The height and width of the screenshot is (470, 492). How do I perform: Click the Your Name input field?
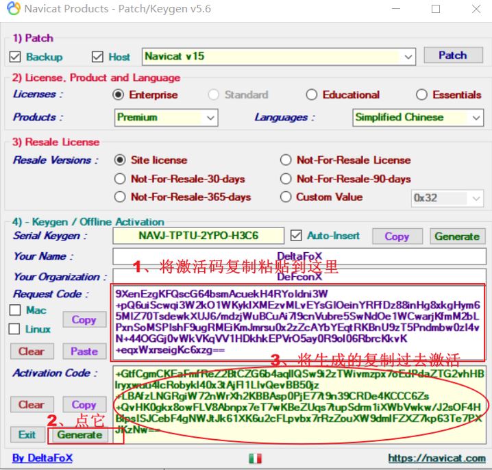(x=299, y=256)
